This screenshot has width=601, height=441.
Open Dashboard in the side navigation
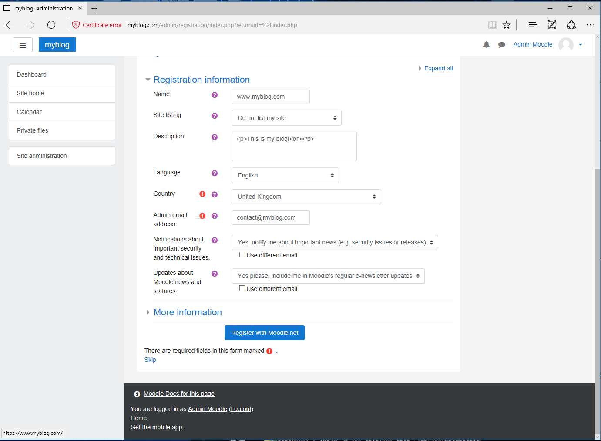coord(62,74)
